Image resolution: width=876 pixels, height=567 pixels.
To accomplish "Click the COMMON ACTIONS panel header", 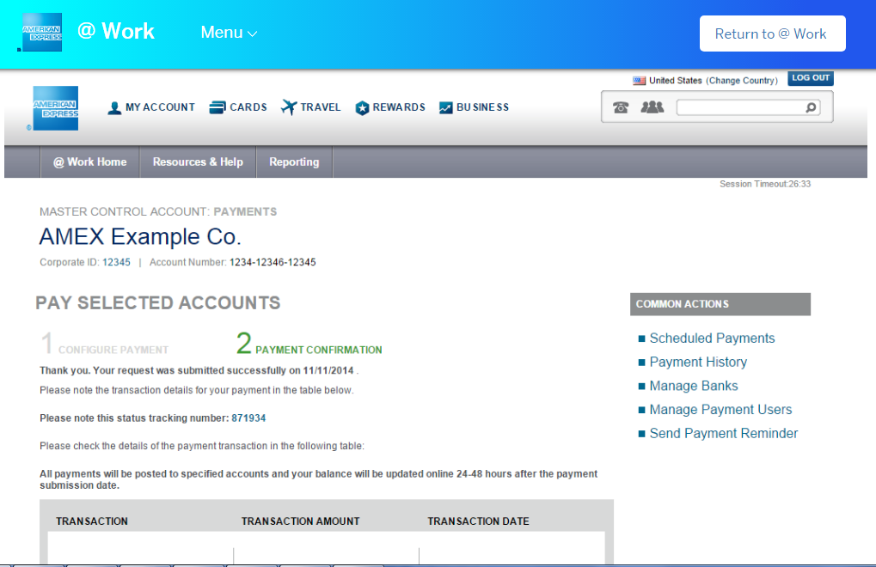I will [x=720, y=304].
